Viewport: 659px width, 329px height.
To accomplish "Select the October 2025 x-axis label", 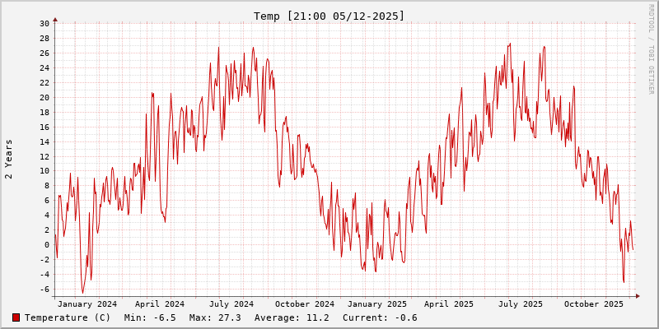I will coord(594,304).
